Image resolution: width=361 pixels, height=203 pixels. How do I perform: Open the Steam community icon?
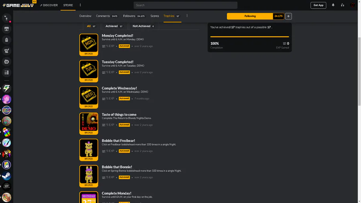6,176
